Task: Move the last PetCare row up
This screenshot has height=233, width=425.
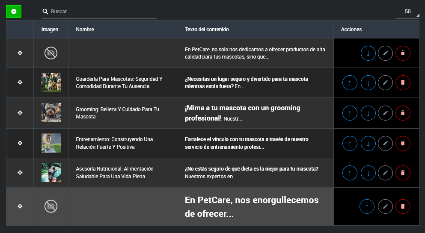Action: [x=367, y=206]
